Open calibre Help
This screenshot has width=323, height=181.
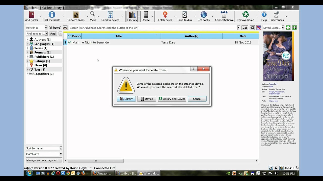[264, 15]
